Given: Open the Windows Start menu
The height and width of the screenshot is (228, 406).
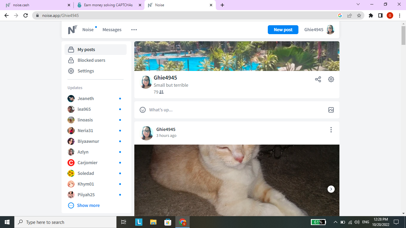Looking at the screenshot, I should point(7,222).
